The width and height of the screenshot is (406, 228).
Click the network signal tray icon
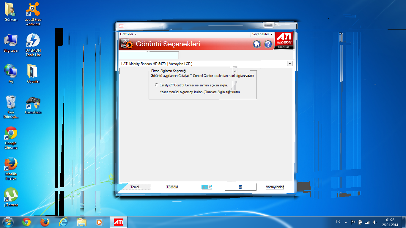coord(367,222)
